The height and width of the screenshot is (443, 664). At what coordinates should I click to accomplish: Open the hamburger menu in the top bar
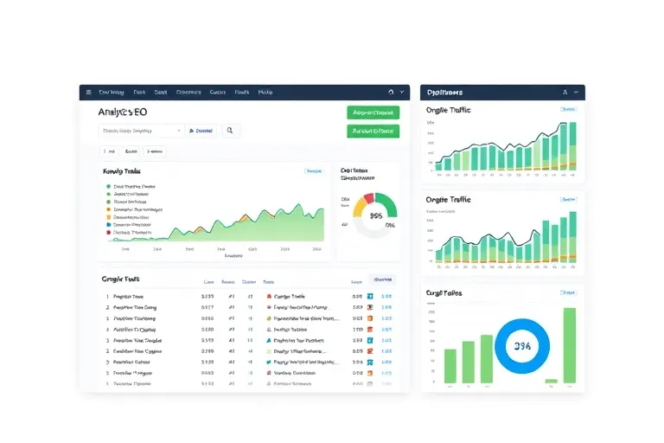point(88,92)
